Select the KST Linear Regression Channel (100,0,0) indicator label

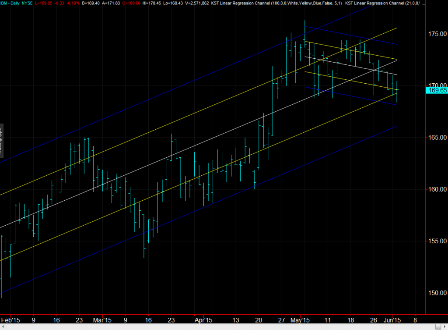point(276,3)
